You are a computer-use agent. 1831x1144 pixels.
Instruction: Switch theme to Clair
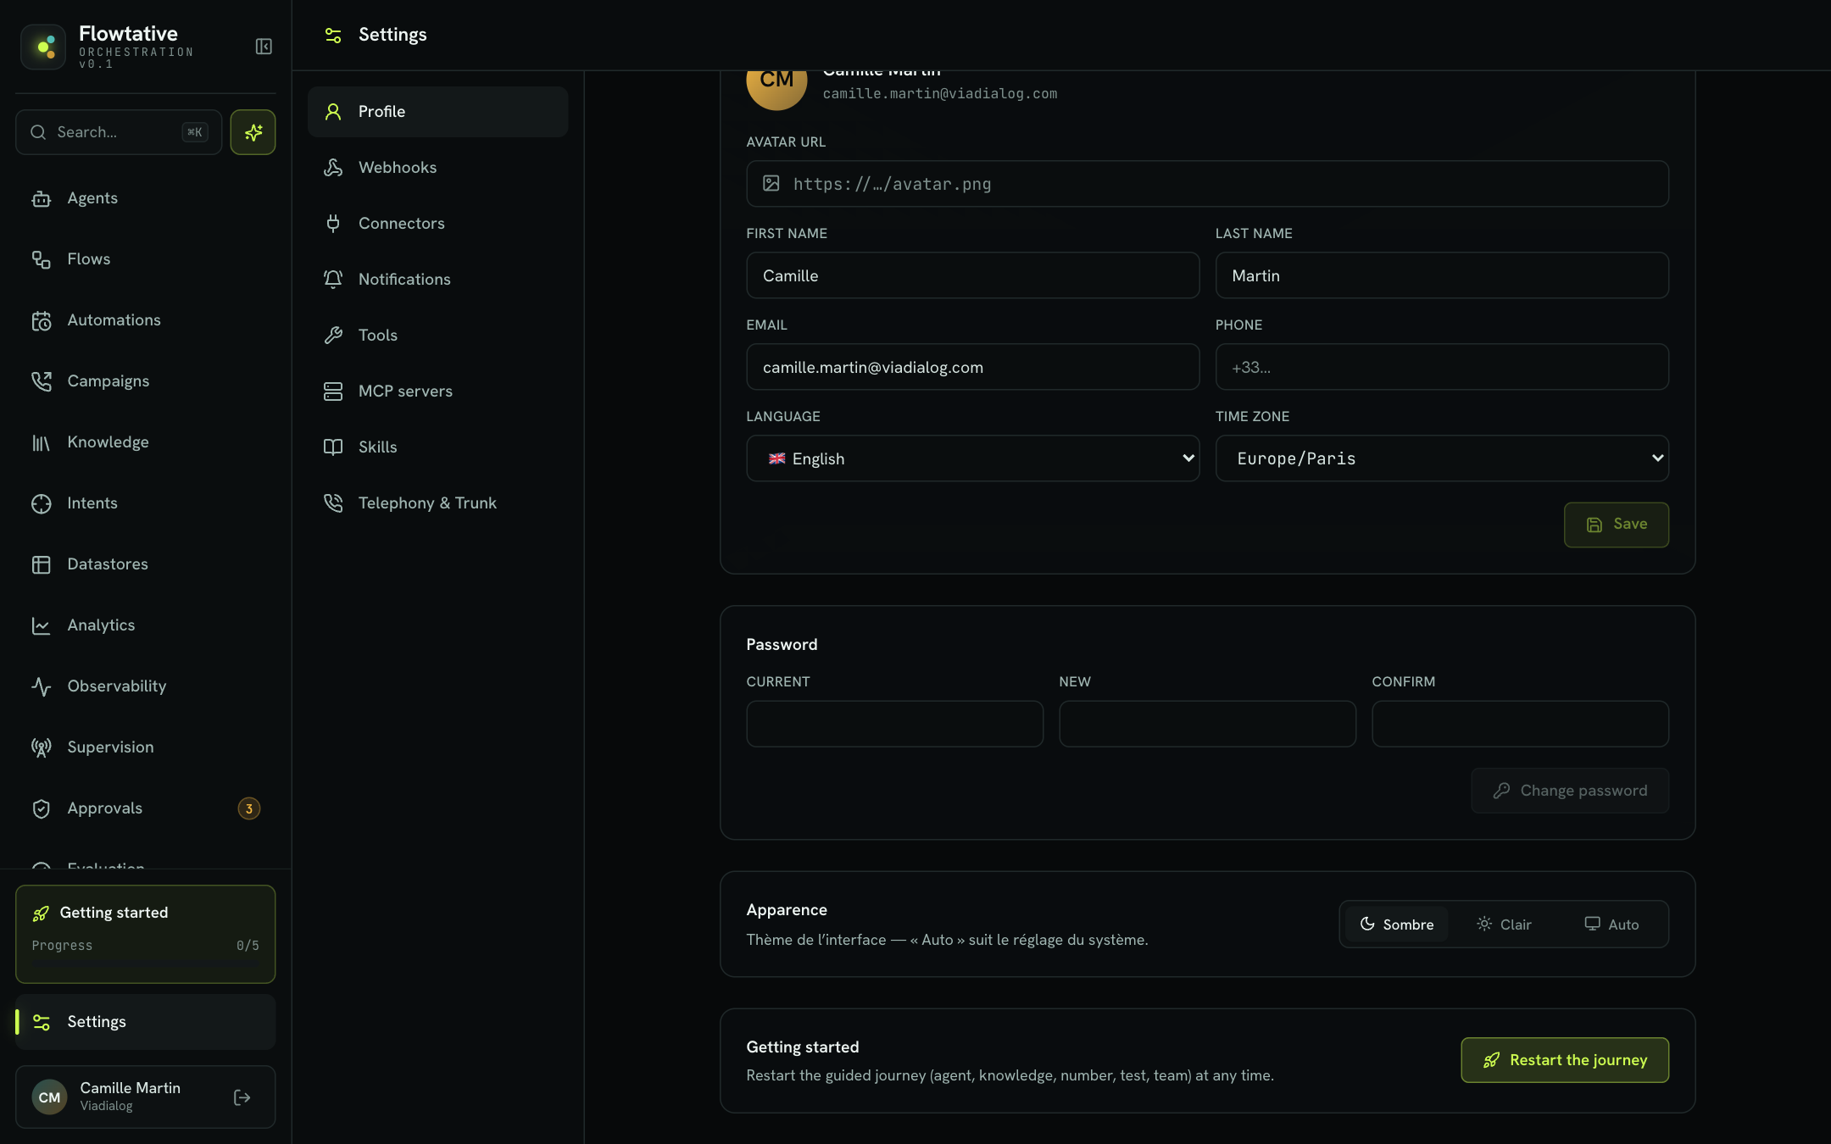pos(1504,925)
